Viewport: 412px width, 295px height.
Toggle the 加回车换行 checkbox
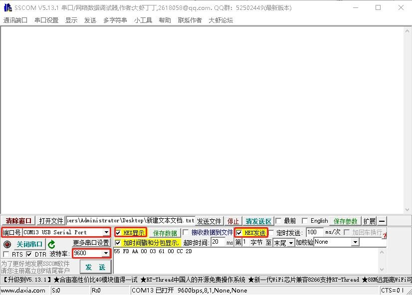point(347,232)
